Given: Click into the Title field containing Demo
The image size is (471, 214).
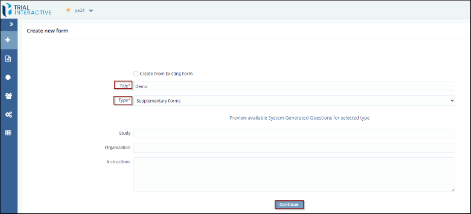Looking at the screenshot, I should (x=294, y=86).
